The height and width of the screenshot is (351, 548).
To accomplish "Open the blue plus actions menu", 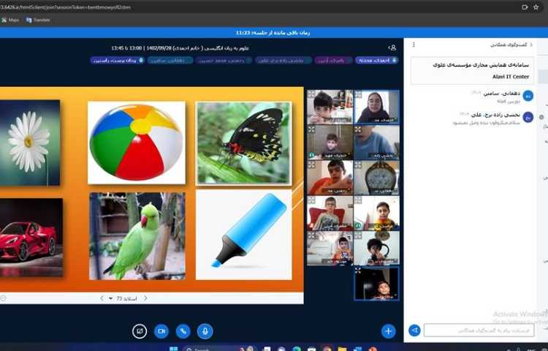I will [x=388, y=331].
